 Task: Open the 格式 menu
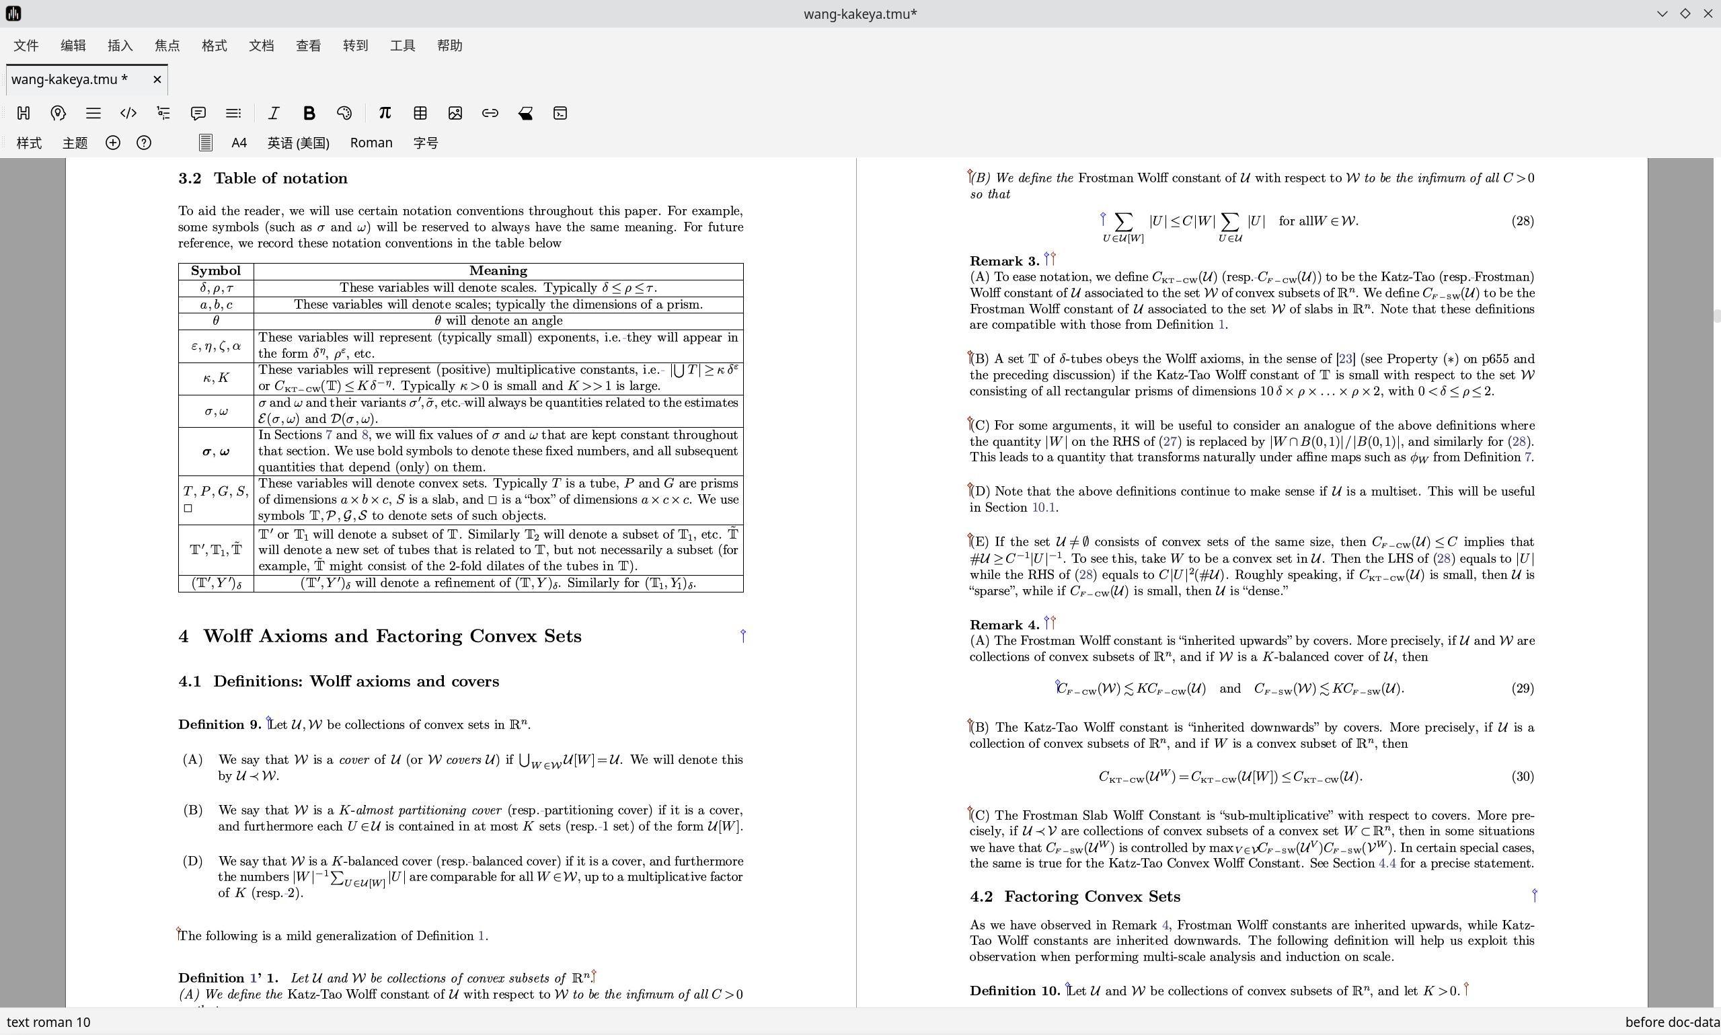click(214, 45)
